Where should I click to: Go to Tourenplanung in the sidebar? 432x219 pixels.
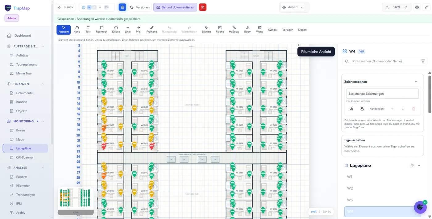[27, 64]
